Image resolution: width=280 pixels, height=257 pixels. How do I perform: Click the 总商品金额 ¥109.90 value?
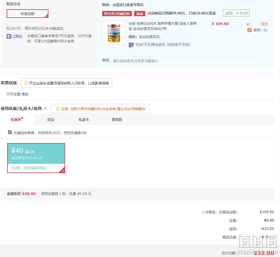pyautogui.click(x=267, y=212)
